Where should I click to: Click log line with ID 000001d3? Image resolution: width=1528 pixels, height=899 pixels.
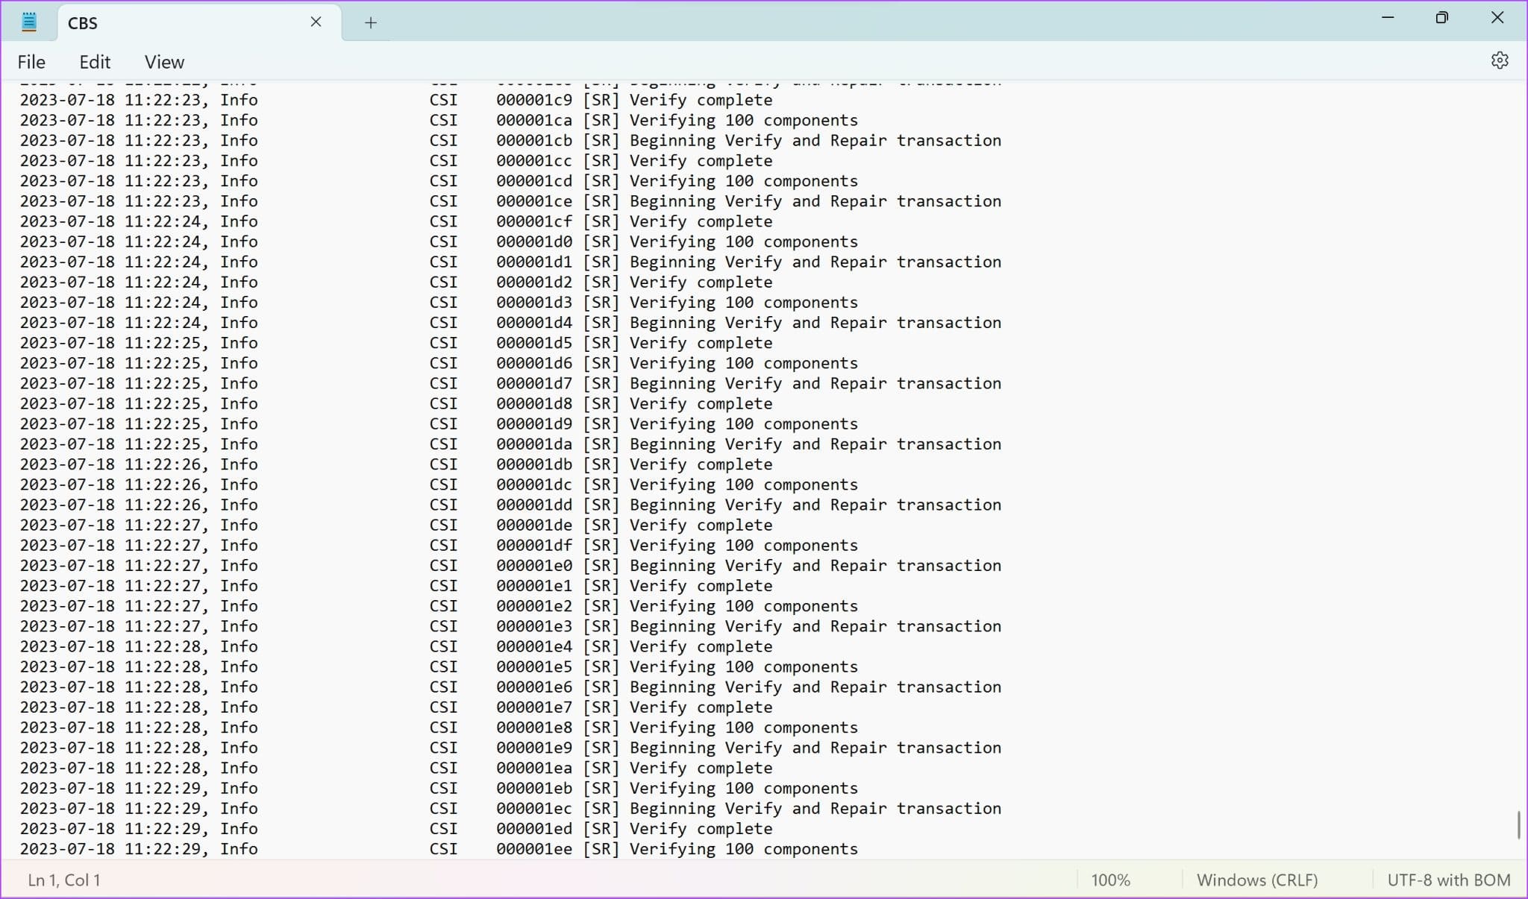pyautogui.click(x=439, y=302)
